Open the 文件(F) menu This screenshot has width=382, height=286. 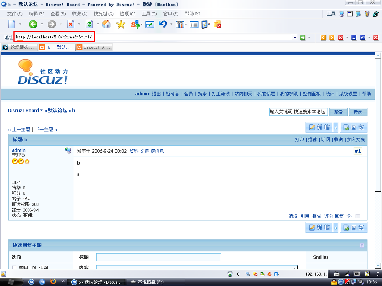(x=15, y=14)
